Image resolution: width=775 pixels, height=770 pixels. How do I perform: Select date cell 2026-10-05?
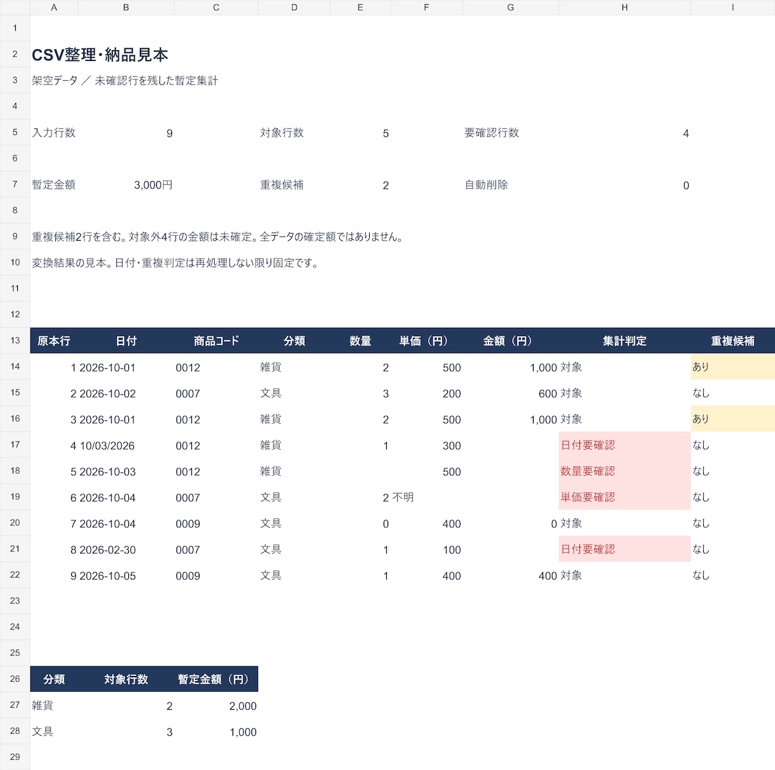click(126, 576)
